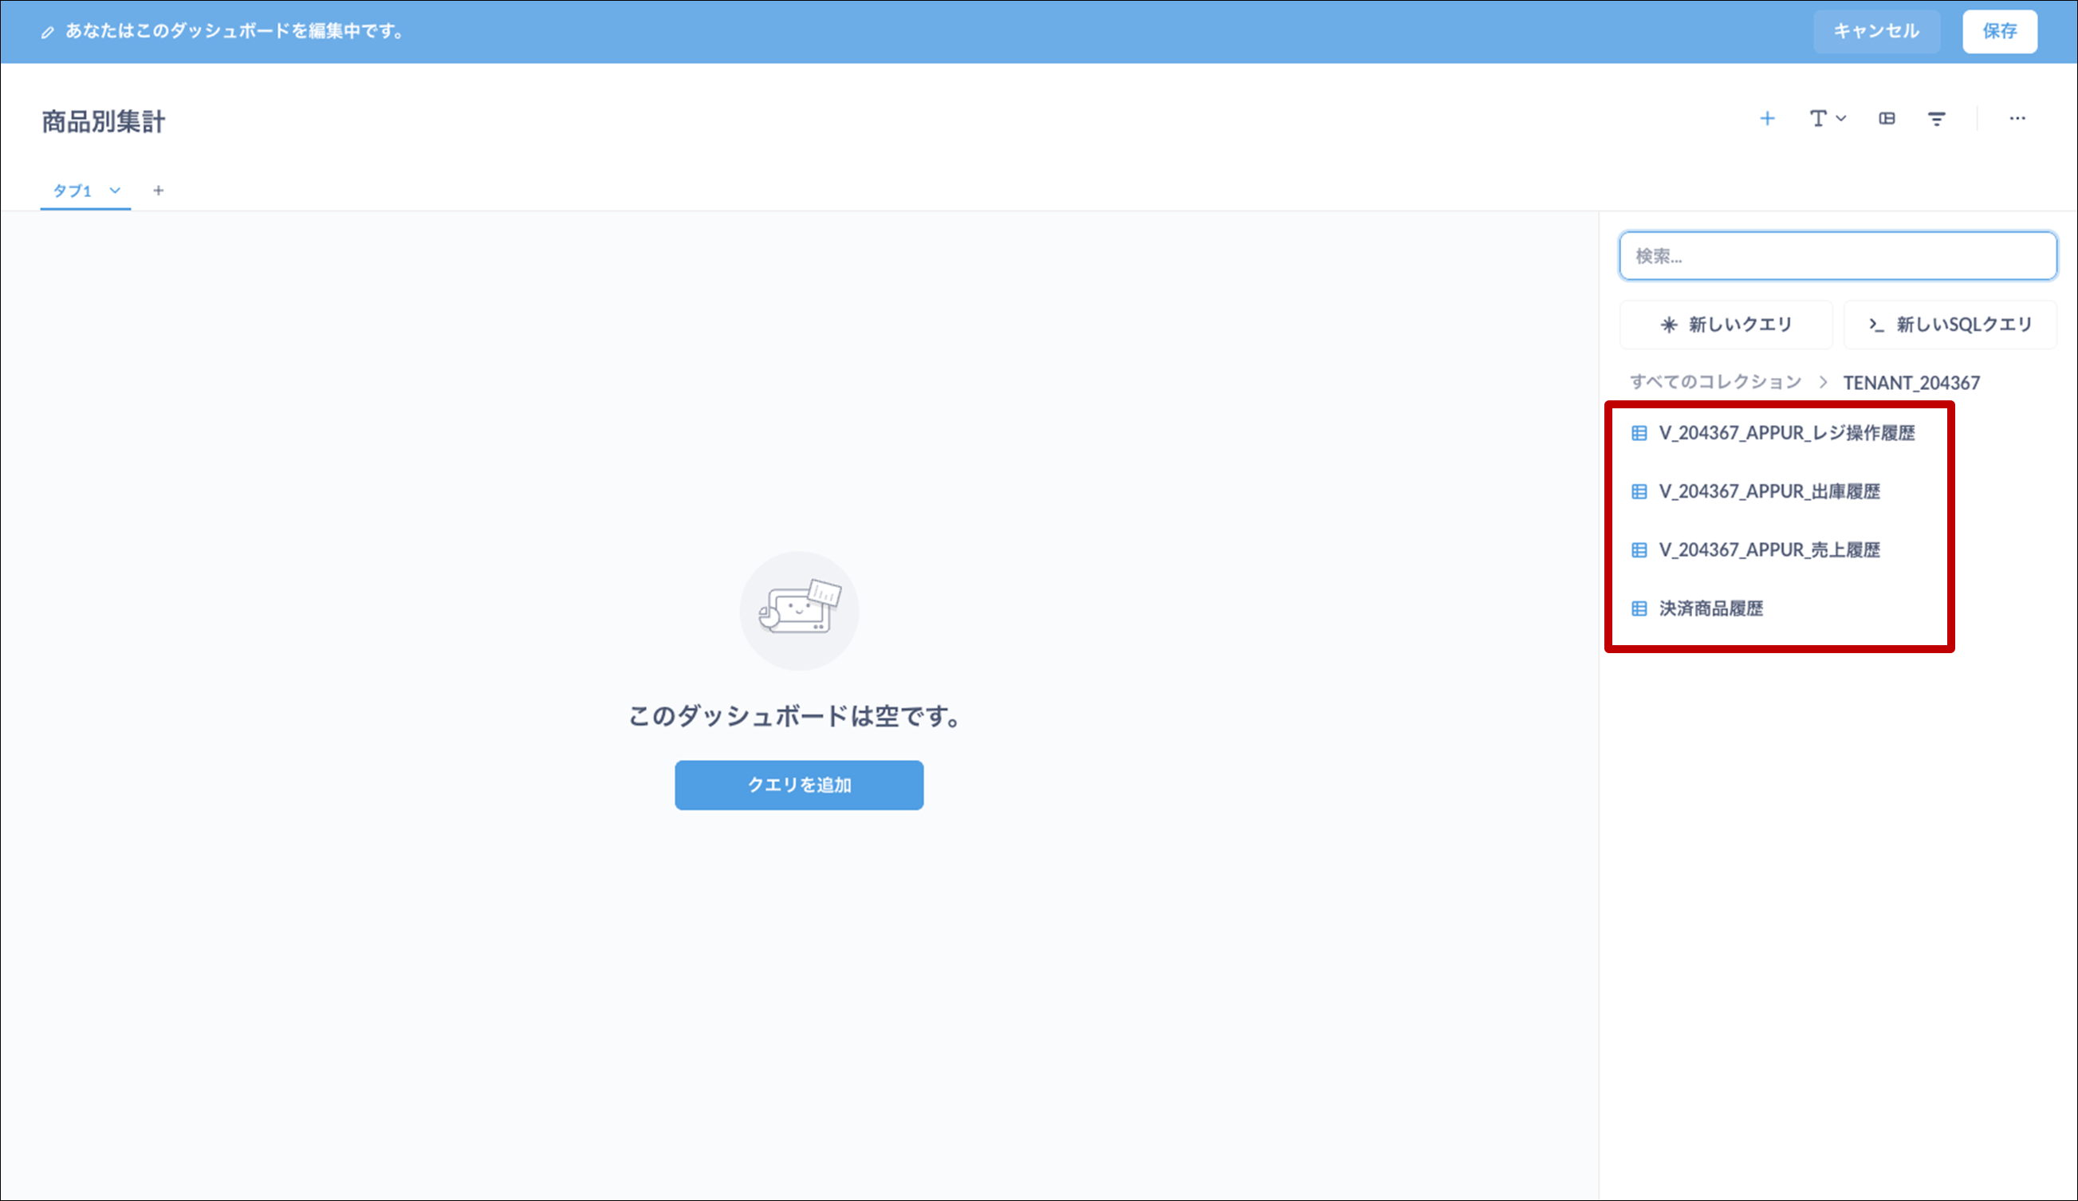Viewport: 2078px width, 1201px height.
Task: Click 新しいクエリ button
Action: click(1726, 324)
